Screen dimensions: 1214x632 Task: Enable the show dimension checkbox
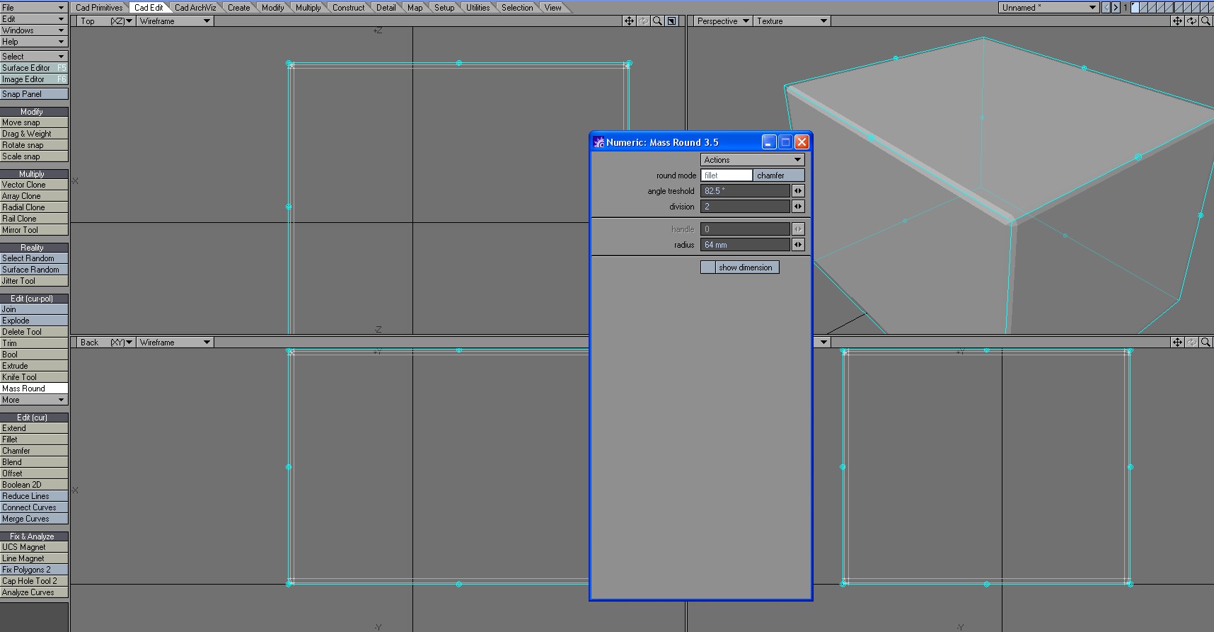[707, 268]
